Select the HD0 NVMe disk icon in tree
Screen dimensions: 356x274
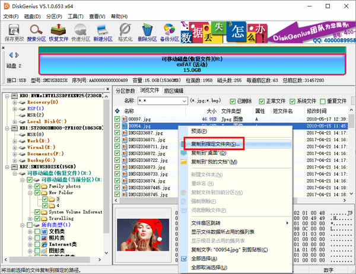14,96
